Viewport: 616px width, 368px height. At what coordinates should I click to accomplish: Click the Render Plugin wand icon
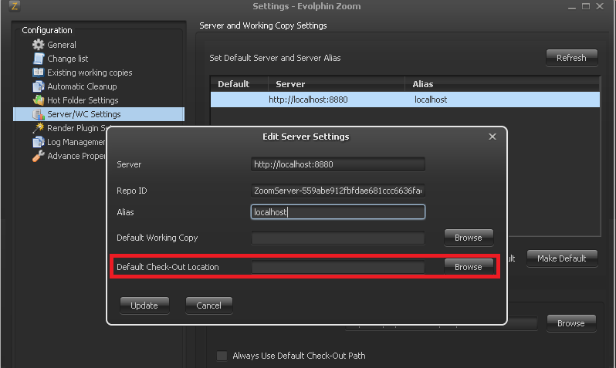(39, 128)
